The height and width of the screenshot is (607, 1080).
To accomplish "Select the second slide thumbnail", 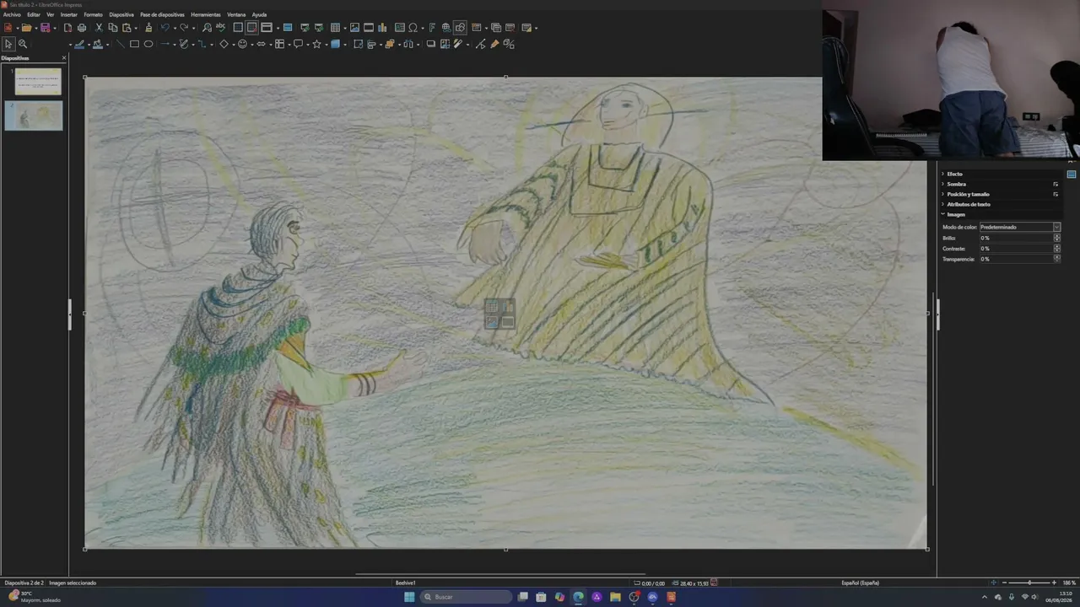I will 34,115.
